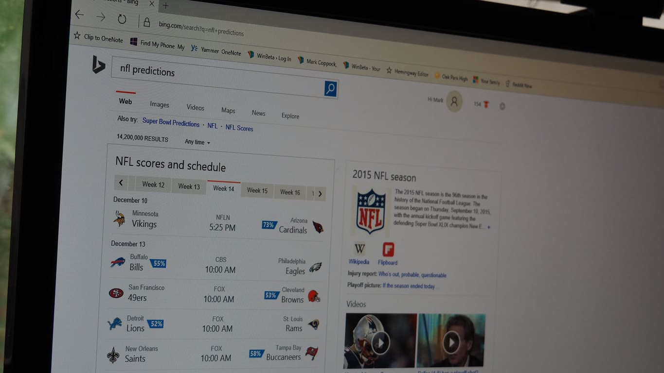Click the browser back arrow button

coord(79,15)
